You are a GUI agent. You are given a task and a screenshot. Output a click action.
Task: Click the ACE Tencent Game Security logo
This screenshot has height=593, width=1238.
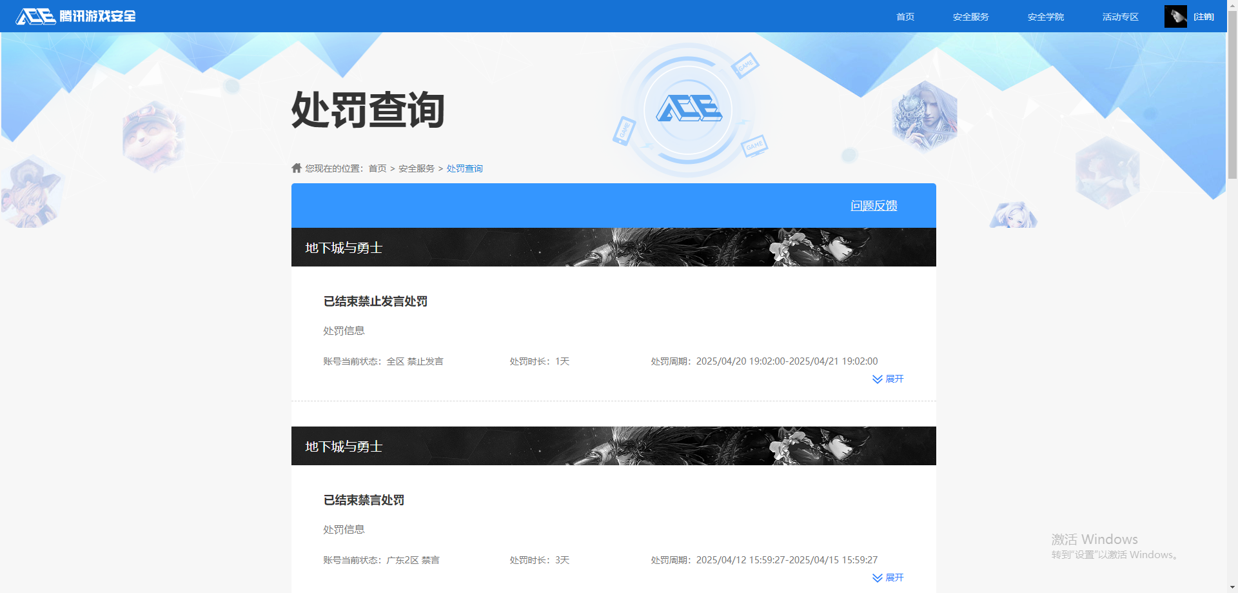(76, 16)
